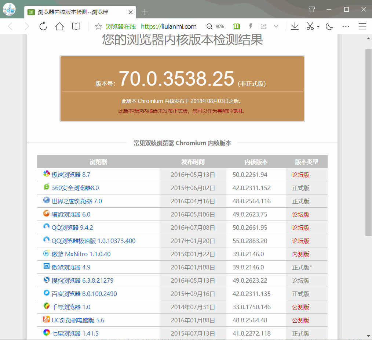
Task: Click the 发布时间 column header
Action: coord(193,162)
